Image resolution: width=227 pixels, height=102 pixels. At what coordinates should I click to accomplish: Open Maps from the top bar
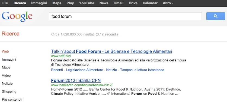57,3
